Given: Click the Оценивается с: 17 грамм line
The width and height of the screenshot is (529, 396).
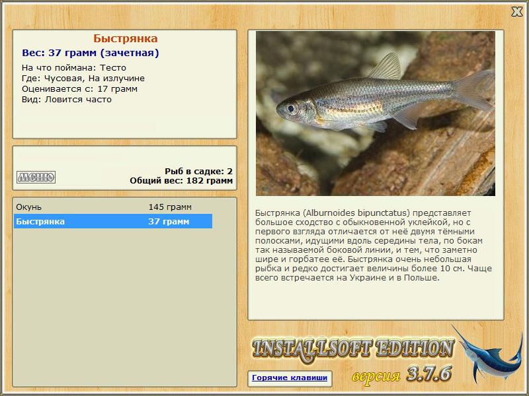Looking at the screenshot, I should click(x=79, y=89).
